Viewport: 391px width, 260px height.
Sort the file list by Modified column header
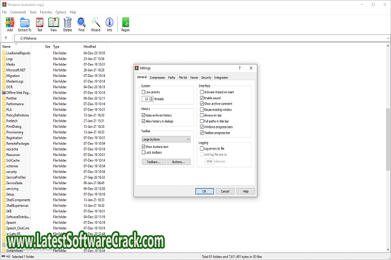click(90, 47)
